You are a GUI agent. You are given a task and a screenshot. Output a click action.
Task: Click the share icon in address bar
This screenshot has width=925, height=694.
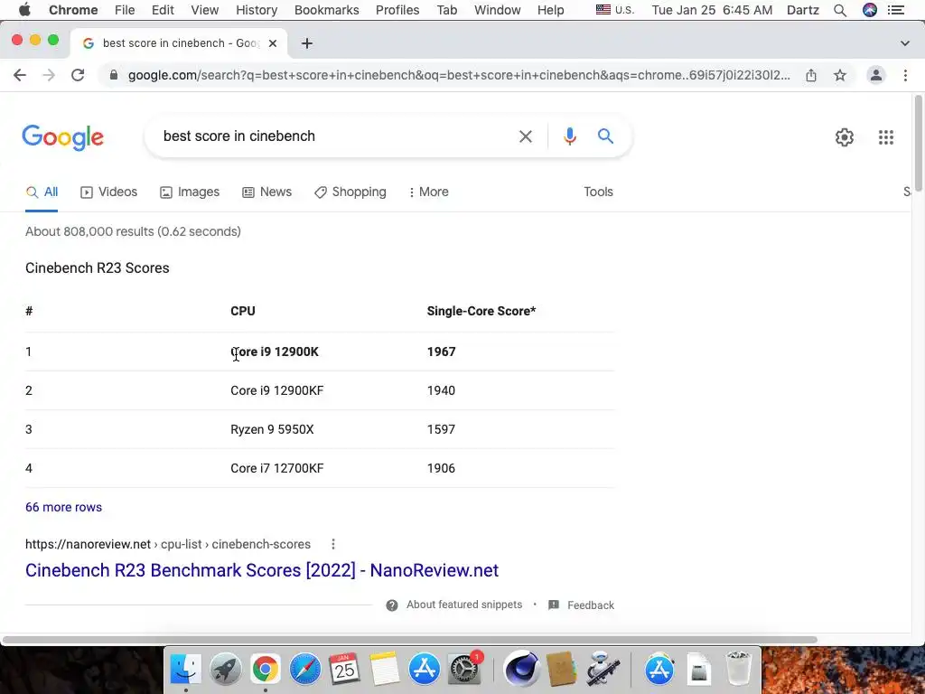tap(811, 75)
